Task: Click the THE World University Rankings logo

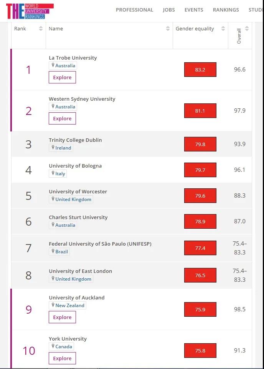Action: pyautogui.click(x=30, y=11)
